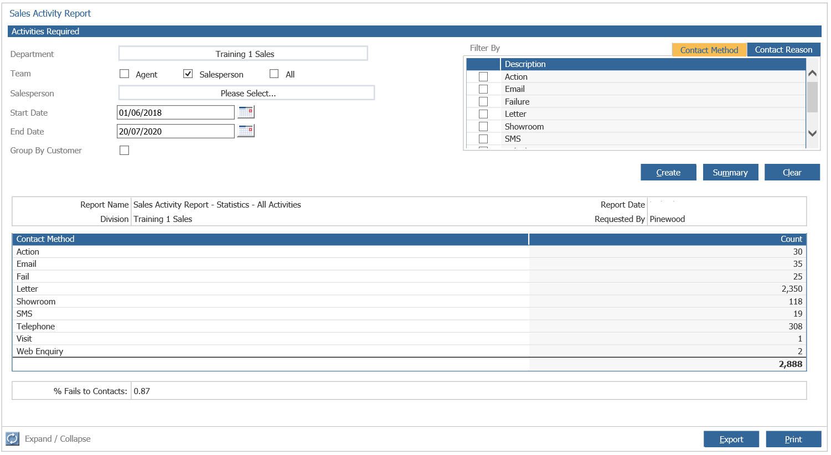Viewport: 831px width, 455px height.
Task: Select the Fail row in results table
Action: pos(409,277)
